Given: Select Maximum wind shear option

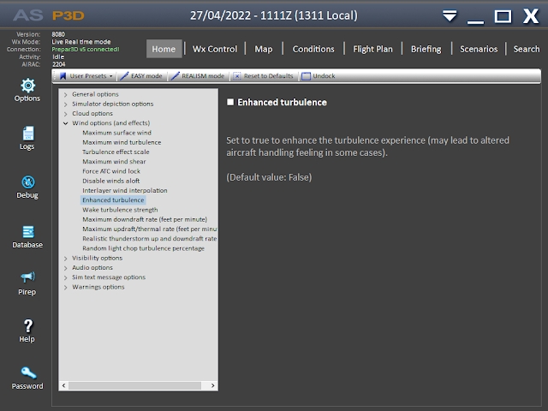Looking at the screenshot, I should point(112,162).
